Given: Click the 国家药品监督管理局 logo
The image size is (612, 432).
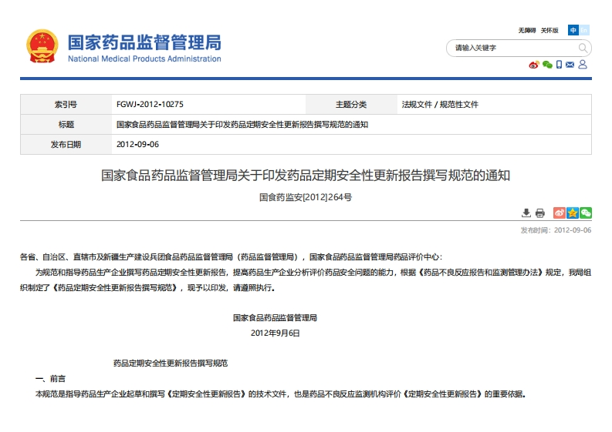Looking at the screenshot, I should pyautogui.click(x=123, y=47).
